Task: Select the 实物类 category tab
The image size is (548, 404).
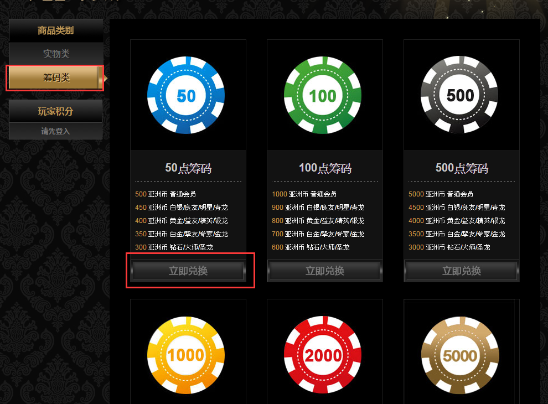Action: [x=56, y=54]
